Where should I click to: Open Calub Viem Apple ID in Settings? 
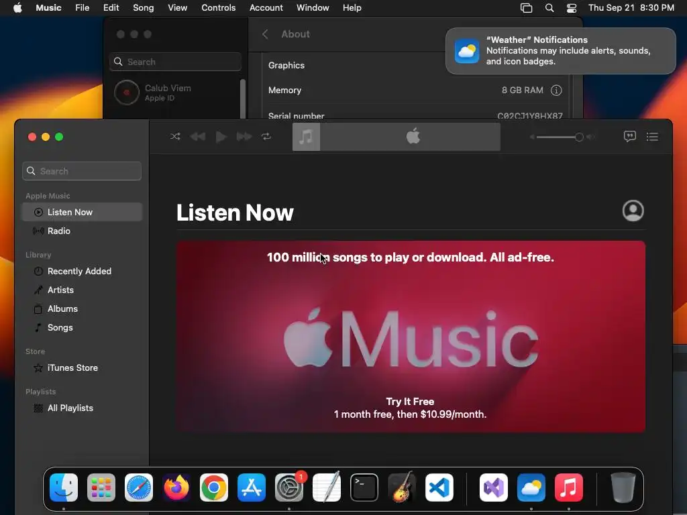click(174, 93)
